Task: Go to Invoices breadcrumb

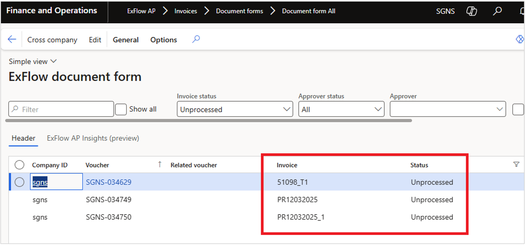Action: [186, 11]
